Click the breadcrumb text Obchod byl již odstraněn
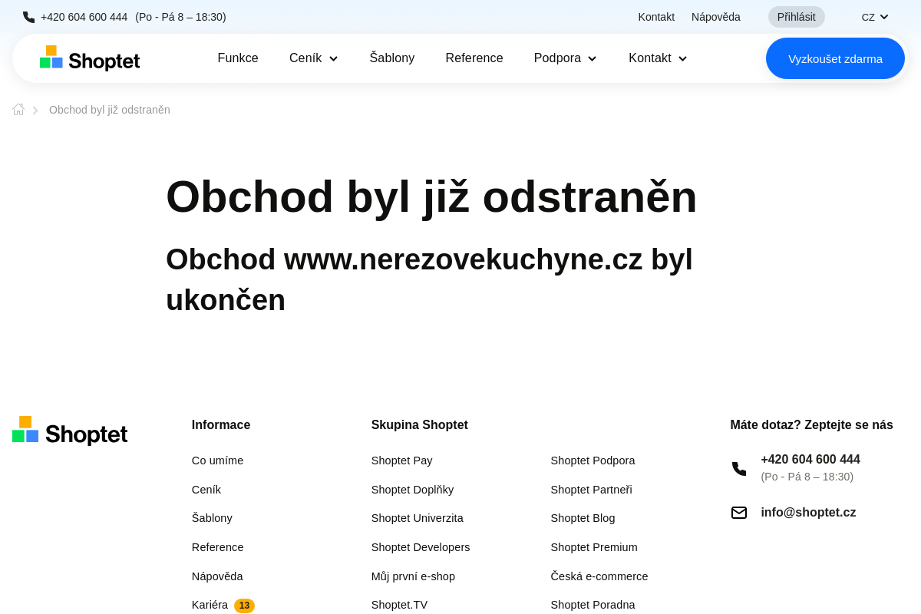The image size is (921, 614). coord(109,109)
